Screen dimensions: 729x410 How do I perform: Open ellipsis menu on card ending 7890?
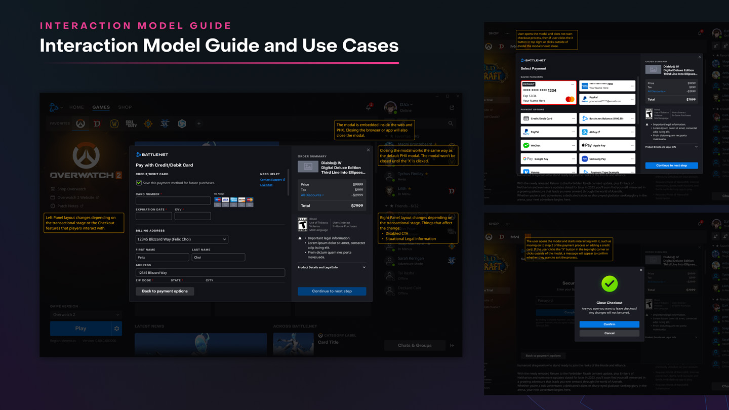pyautogui.click(x=632, y=86)
